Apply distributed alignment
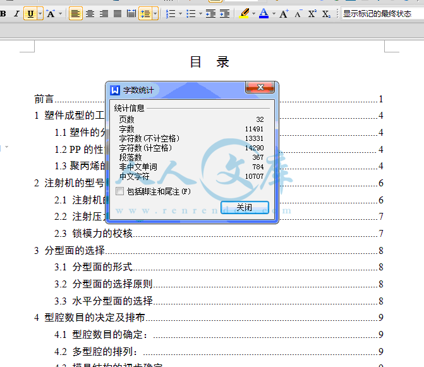Screen dimensions: 424x367 pos(131,13)
